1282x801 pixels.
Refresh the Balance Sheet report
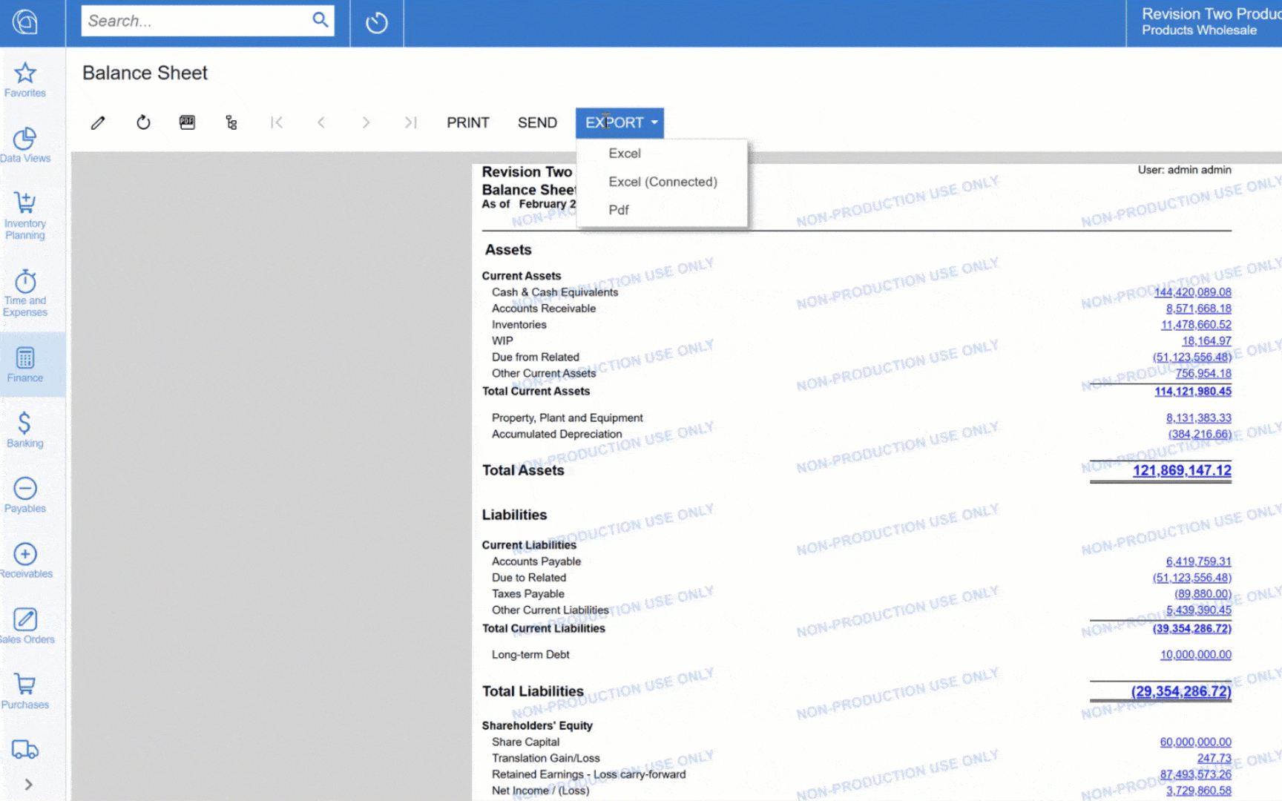coord(143,123)
